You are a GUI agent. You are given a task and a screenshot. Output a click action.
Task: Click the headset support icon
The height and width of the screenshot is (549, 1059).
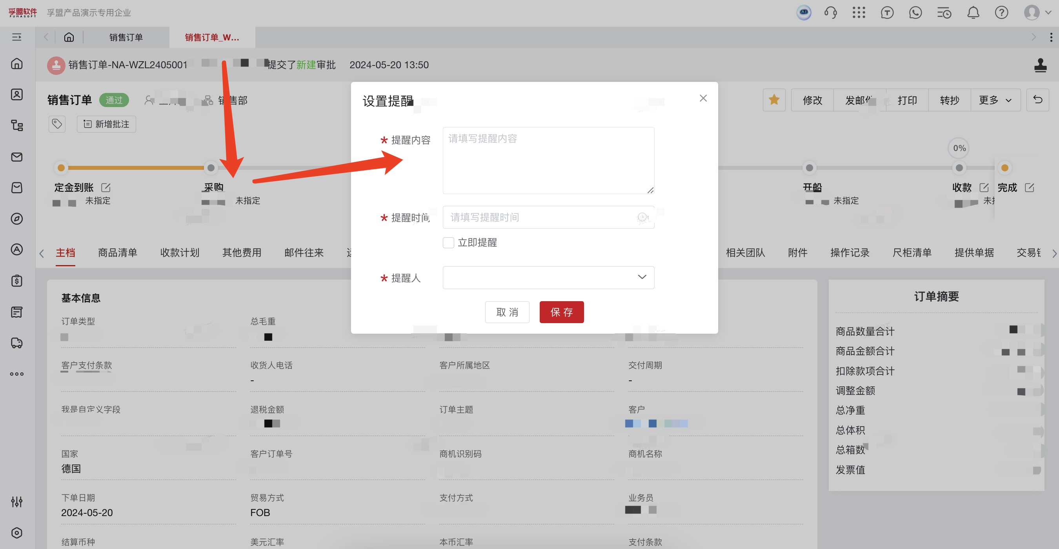click(831, 13)
